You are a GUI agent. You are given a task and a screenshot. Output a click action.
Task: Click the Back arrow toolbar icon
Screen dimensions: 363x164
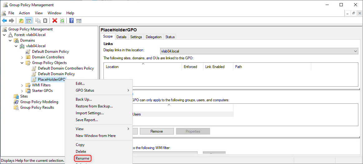(x=4, y=21)
